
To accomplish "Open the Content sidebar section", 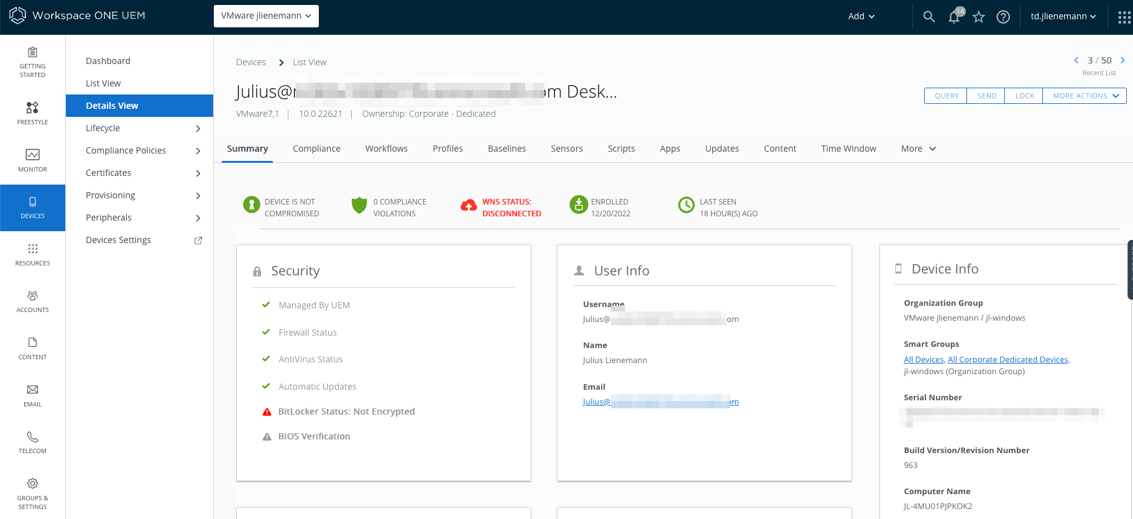I will [x=32, y=349].
